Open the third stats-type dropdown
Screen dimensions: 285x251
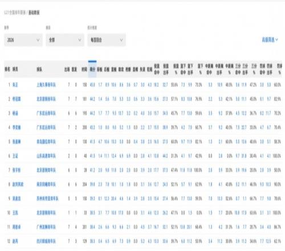[107, 40]
